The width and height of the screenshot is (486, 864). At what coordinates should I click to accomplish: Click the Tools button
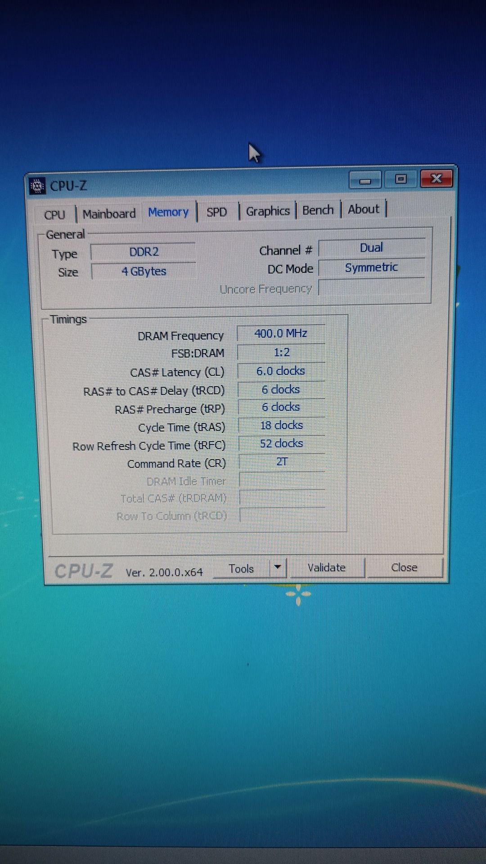(x=241, y=569)
